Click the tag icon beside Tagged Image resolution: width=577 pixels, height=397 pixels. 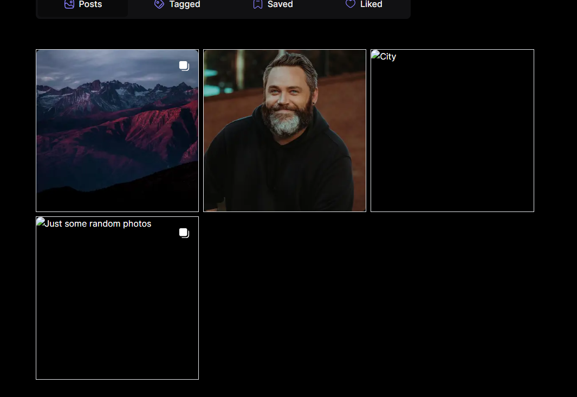point(159,4)
